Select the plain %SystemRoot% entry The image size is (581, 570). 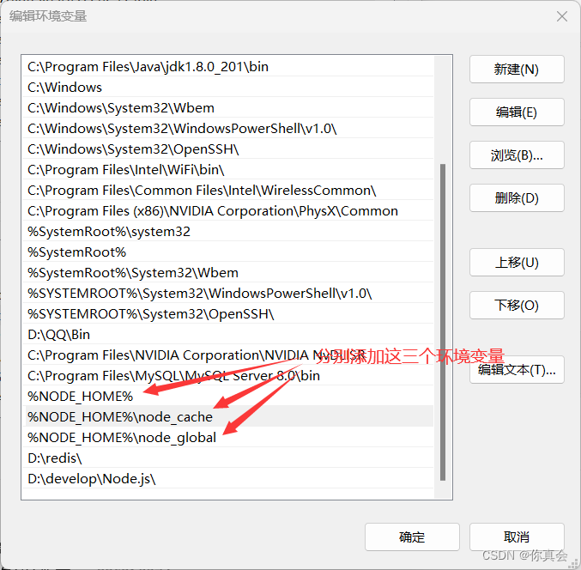(228, 252)
